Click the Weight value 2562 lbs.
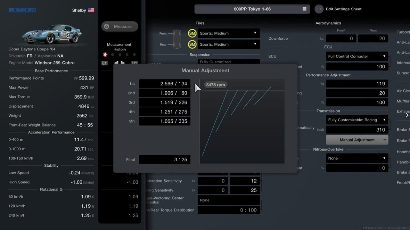 click(85, 116)
